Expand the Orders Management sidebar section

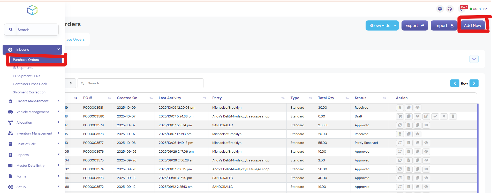(x=33, y=101)
